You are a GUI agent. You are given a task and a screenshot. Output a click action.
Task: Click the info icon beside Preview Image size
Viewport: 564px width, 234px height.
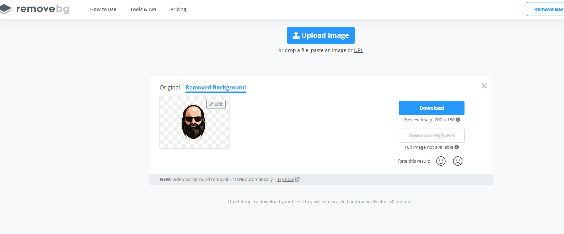[x=458, y=120]
